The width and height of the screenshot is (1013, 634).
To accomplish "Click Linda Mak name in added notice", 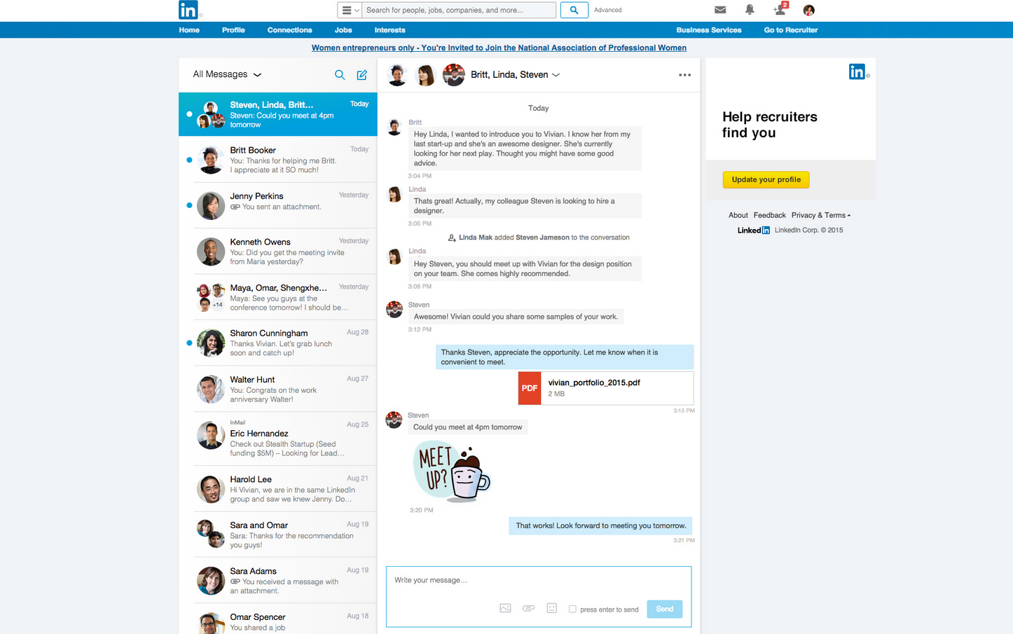I will (476, 237).
